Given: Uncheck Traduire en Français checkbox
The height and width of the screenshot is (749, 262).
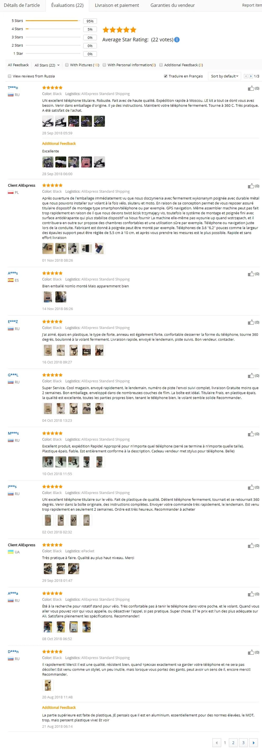Looking at the screenshot, I should [166, 76].
